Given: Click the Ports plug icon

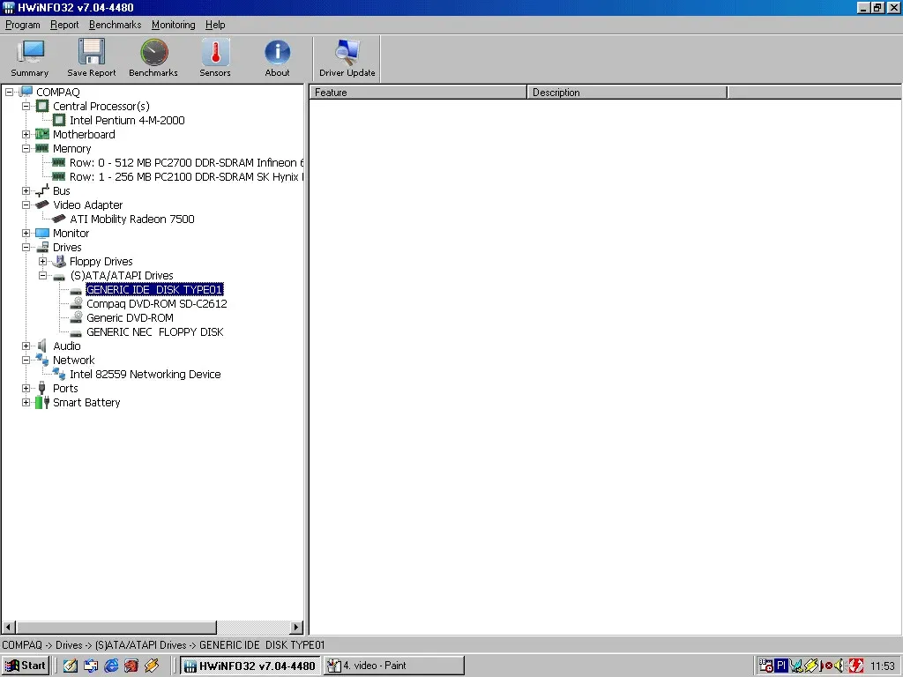Looking at the screenshot, I should click(42, 388).
